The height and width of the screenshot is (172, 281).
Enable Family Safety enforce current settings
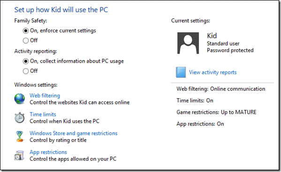pos(26,31)
